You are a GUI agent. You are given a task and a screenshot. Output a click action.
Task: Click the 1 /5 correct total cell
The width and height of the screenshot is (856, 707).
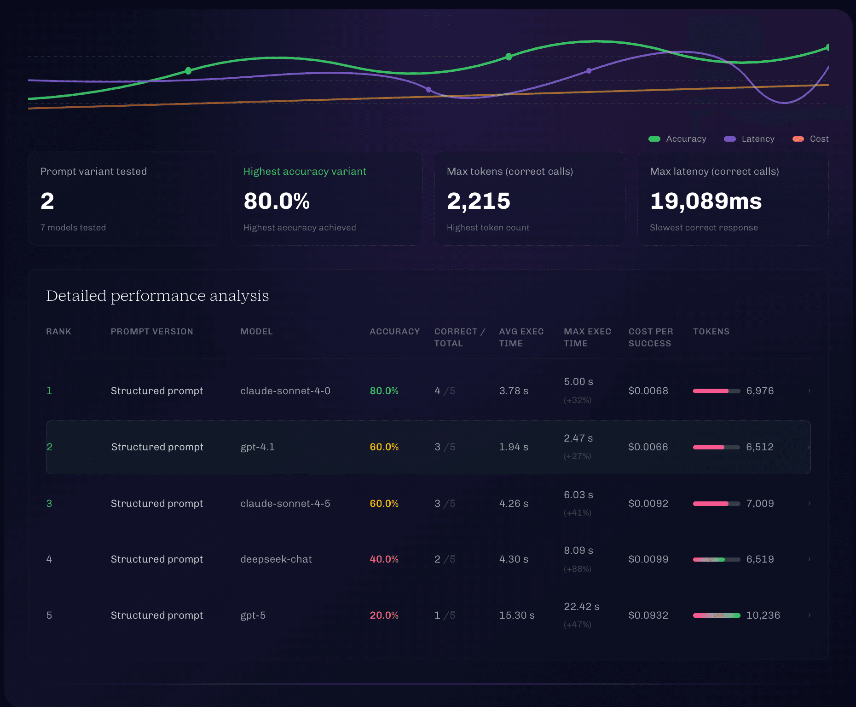coord(445,615)
